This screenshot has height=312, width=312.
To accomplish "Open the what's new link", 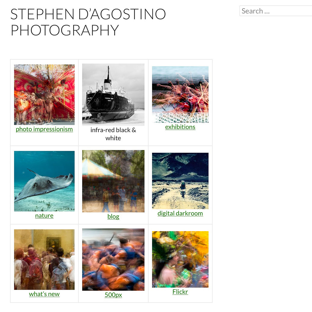I will [x=44, y=294].
